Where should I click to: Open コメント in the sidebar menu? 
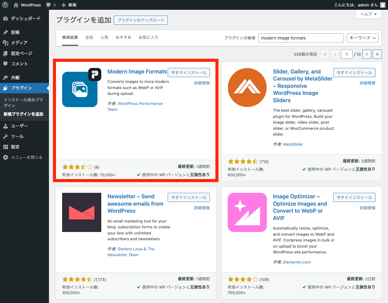24,64
